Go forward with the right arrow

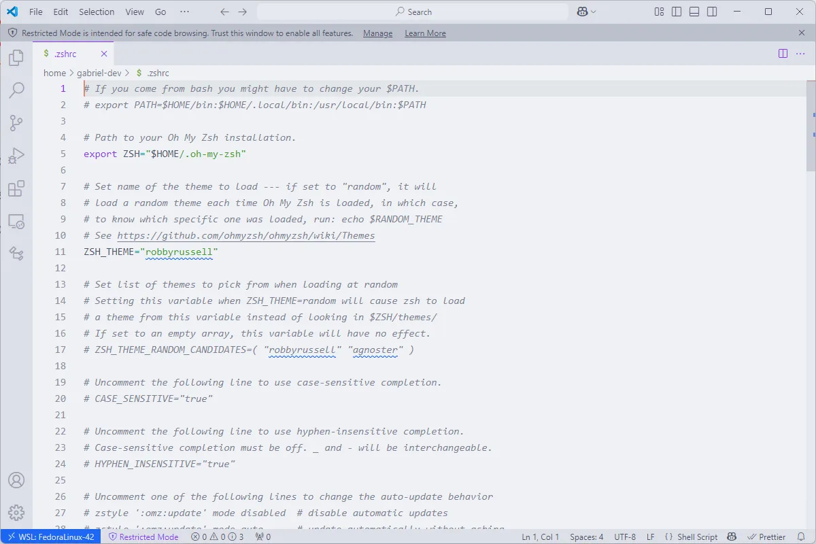point(243,12)
